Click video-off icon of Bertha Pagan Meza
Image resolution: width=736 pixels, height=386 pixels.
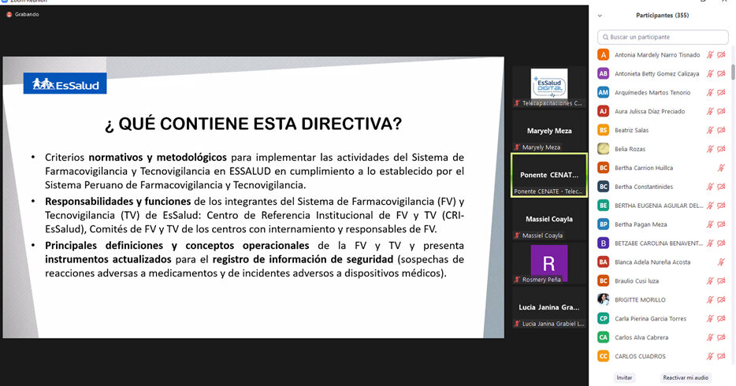click(x=722, y=225)
